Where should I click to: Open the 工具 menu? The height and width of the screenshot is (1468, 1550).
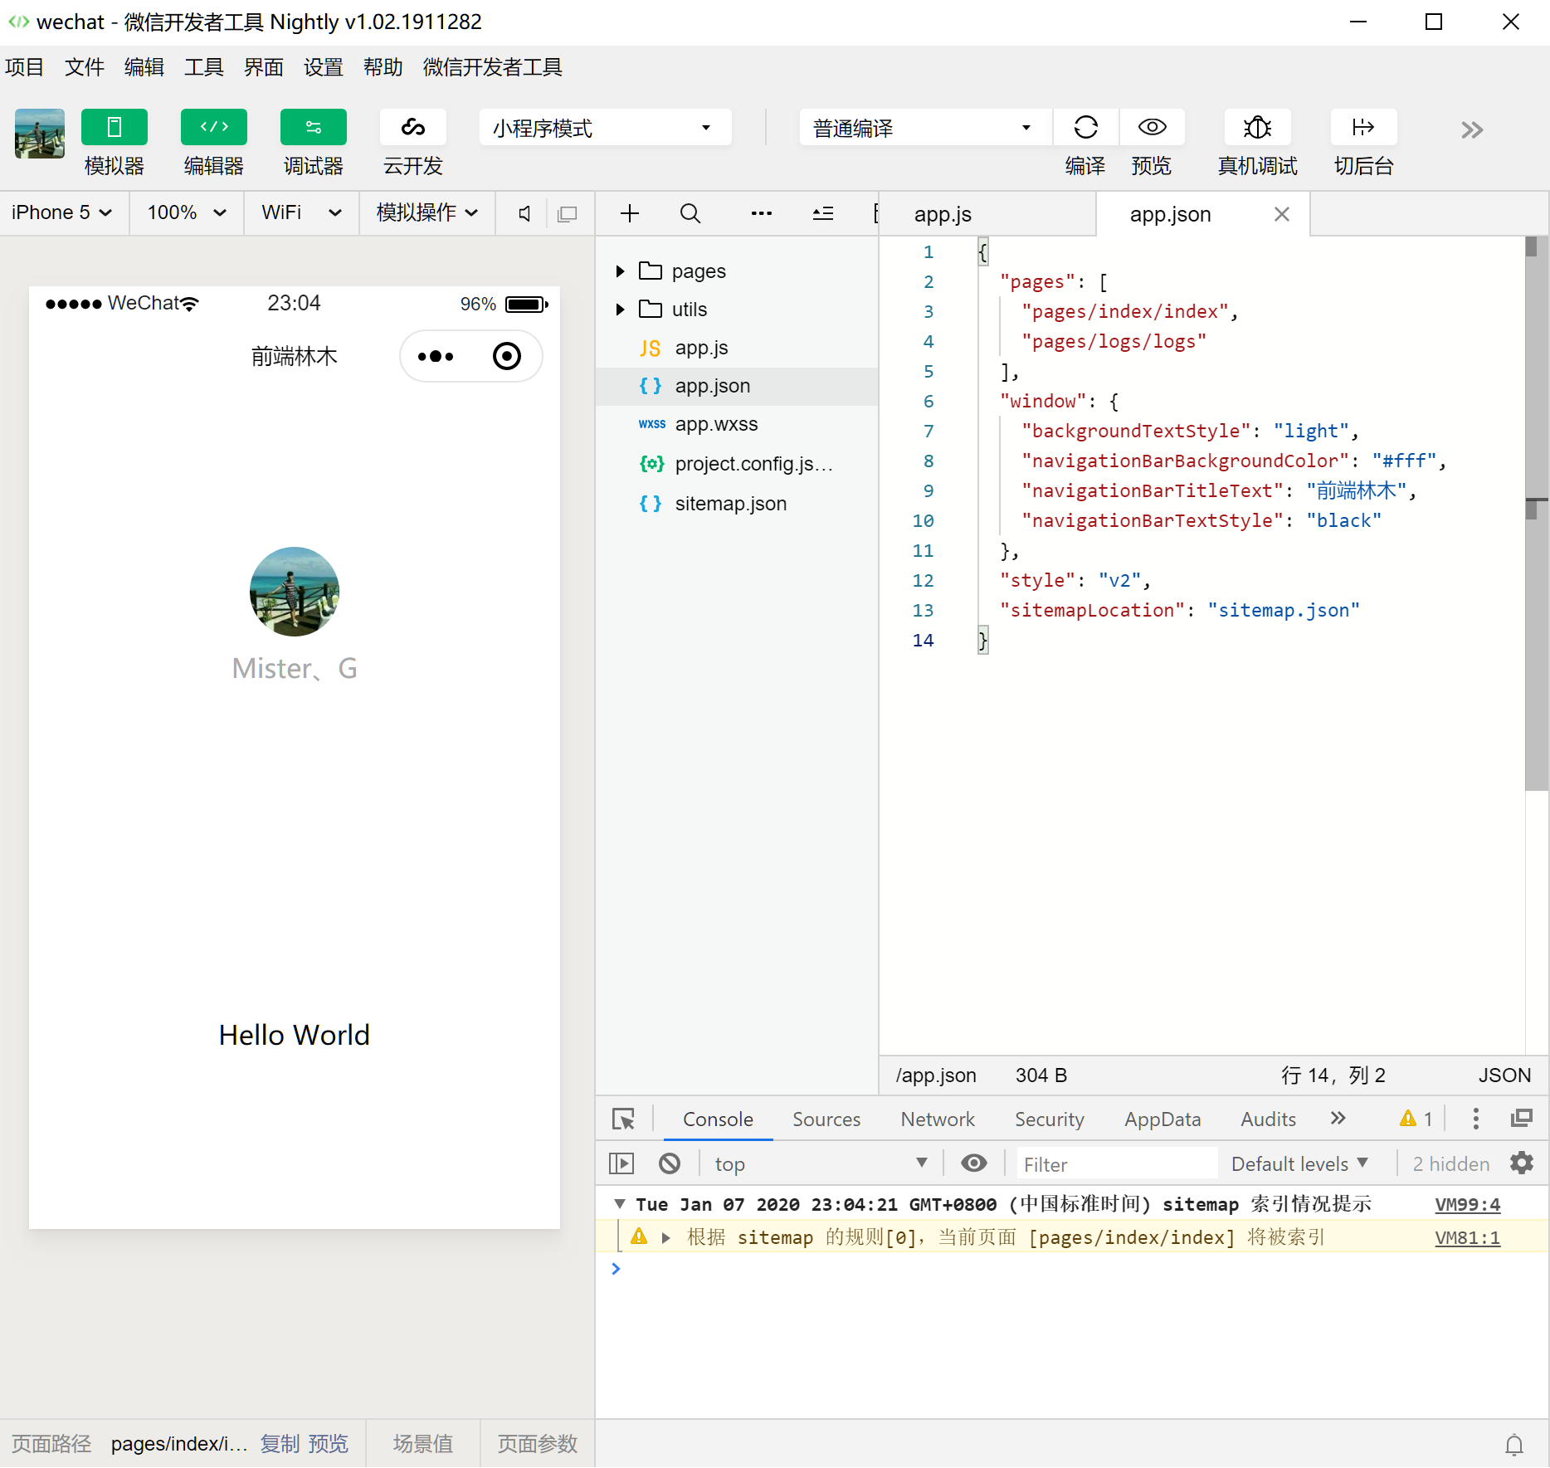point(203,67)
